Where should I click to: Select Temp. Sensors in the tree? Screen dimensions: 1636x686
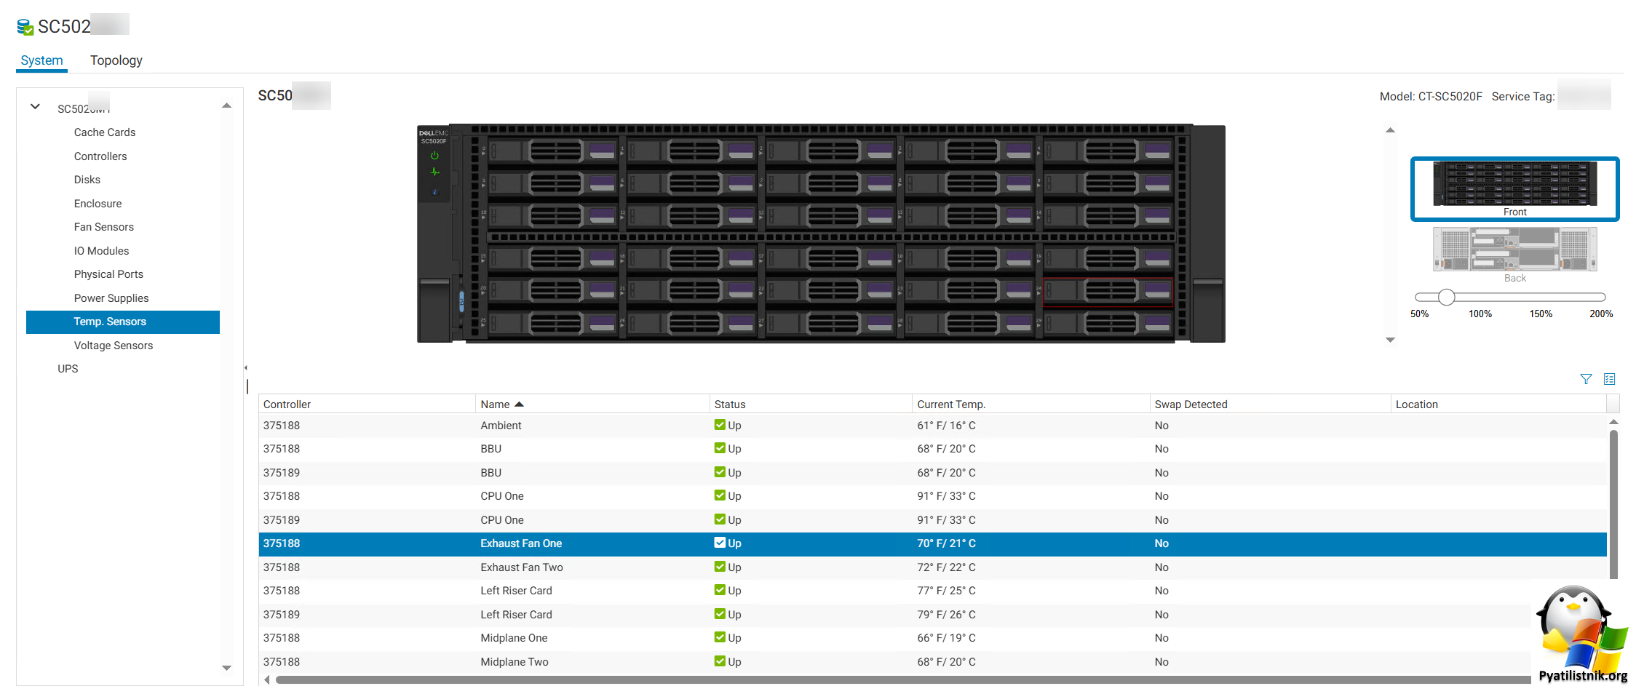123,322
